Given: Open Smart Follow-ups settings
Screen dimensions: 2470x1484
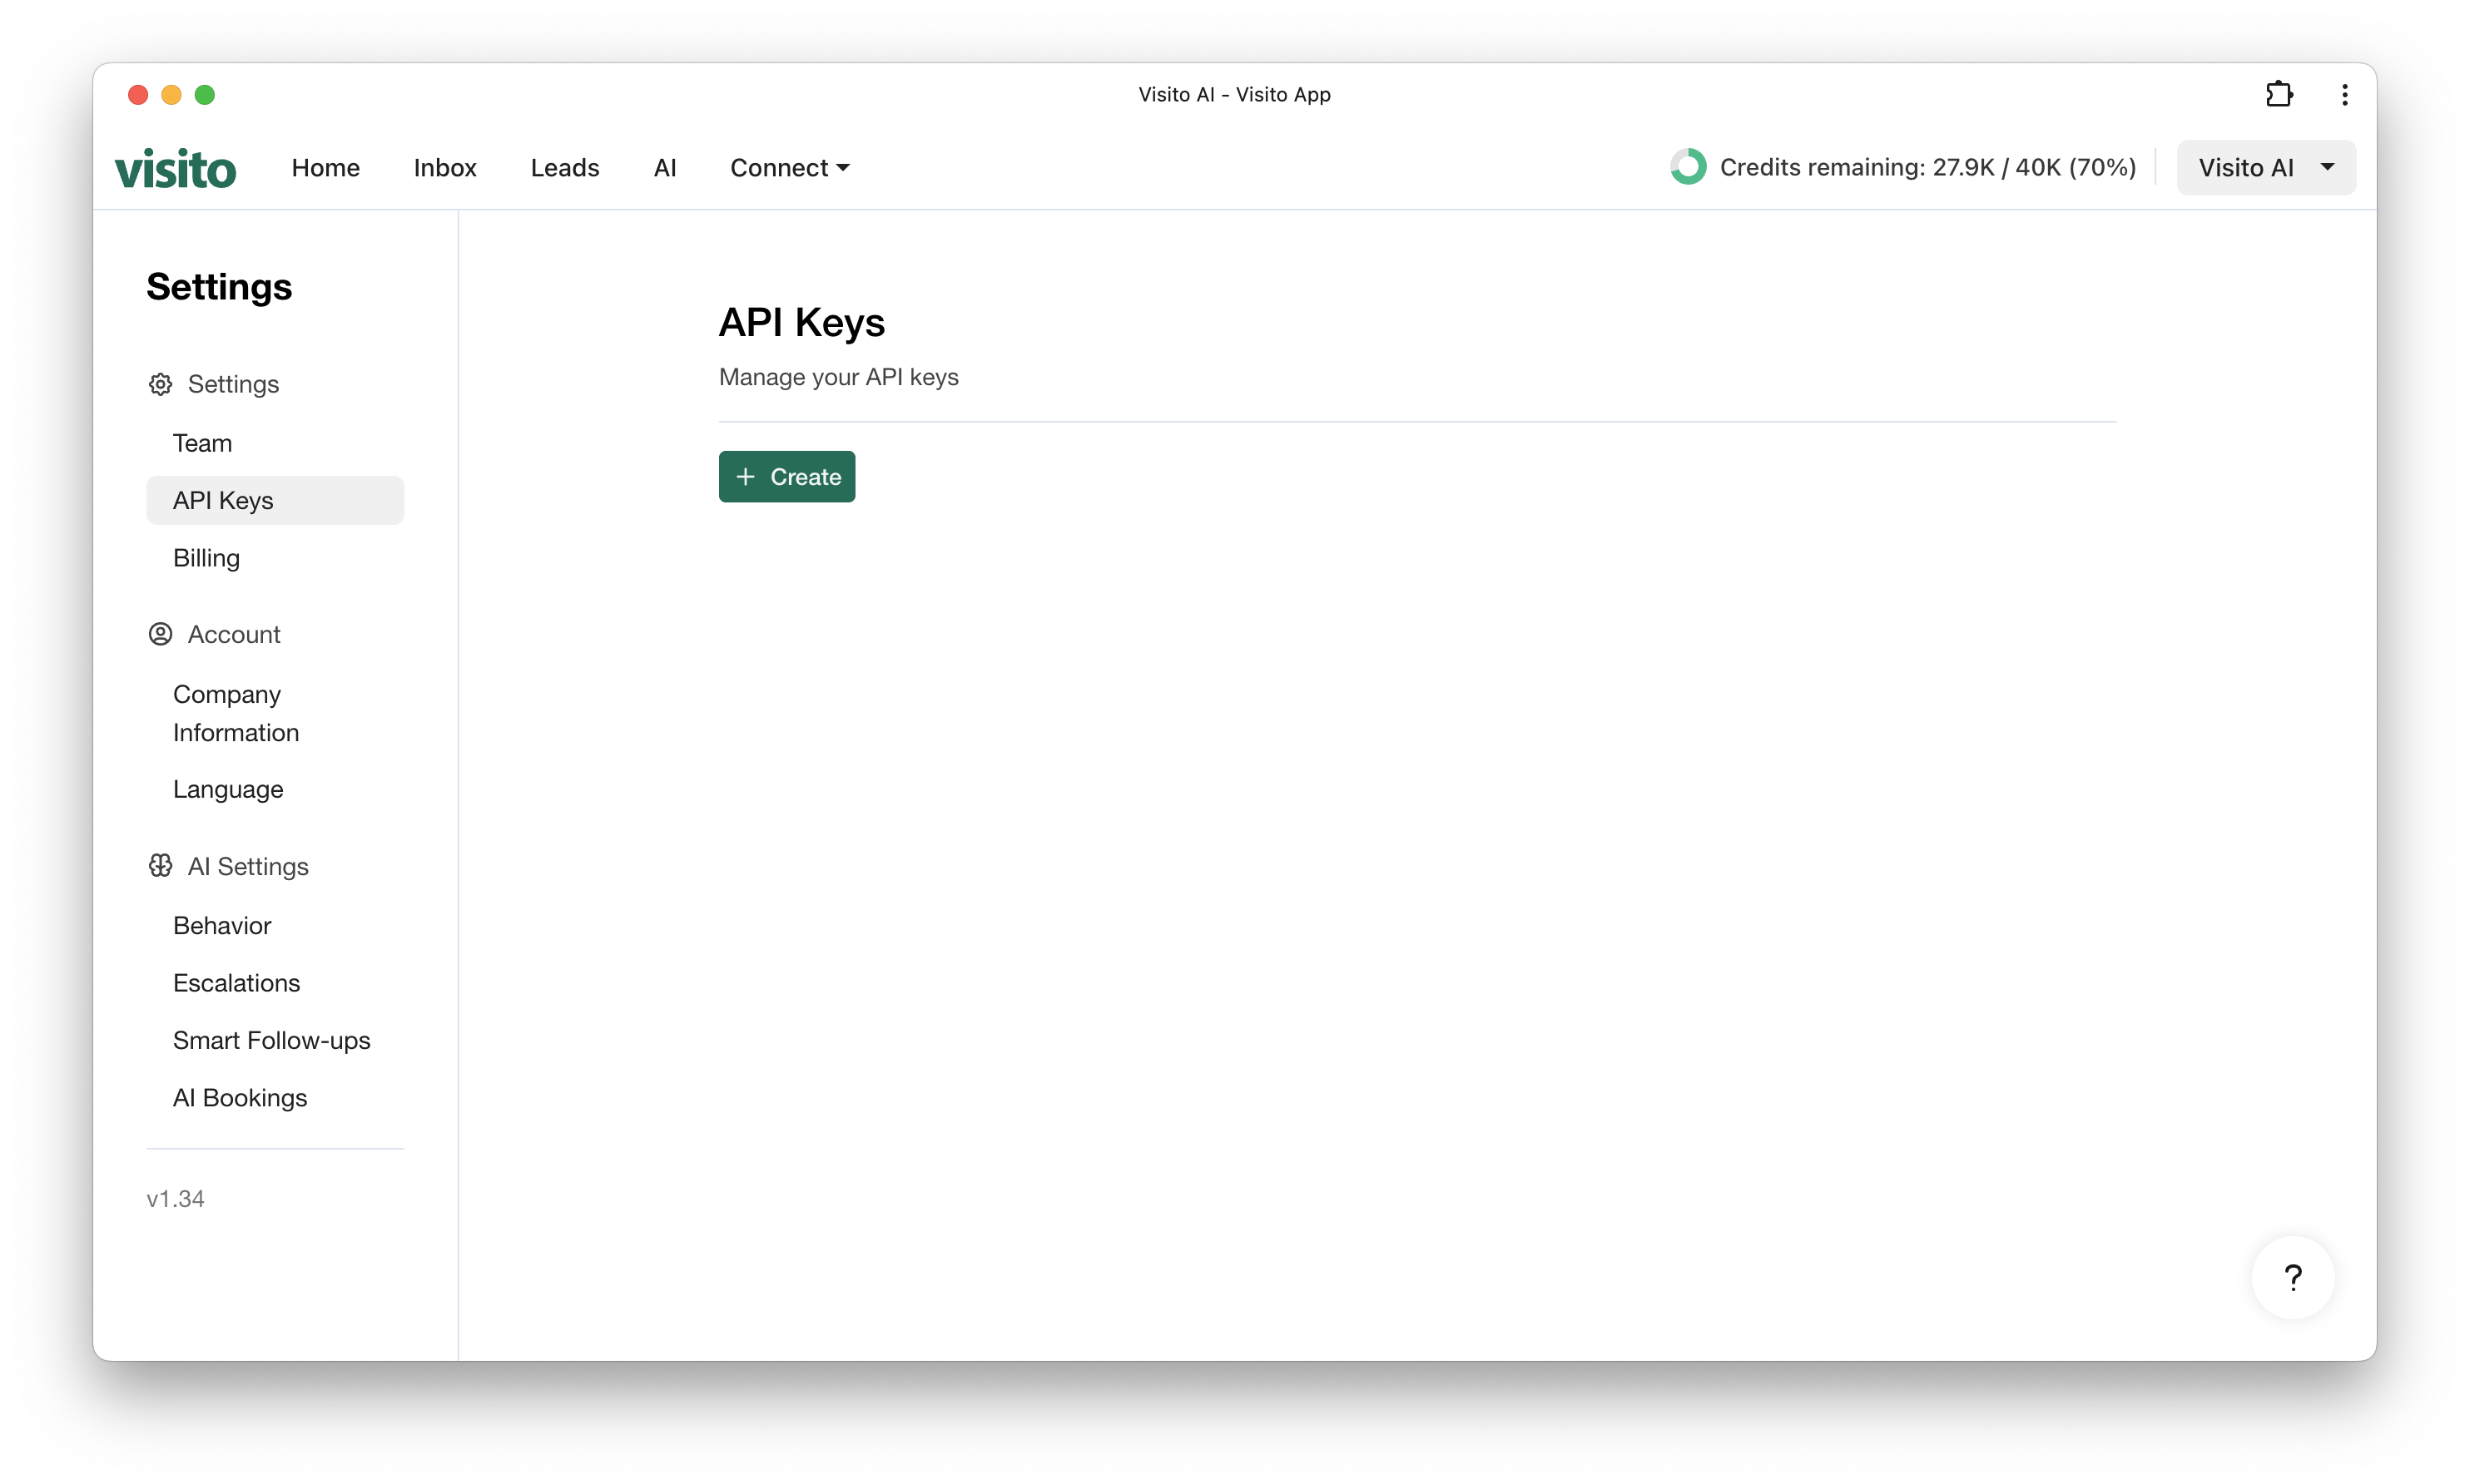Looking at the screenshot, I should click(271, 1040).
